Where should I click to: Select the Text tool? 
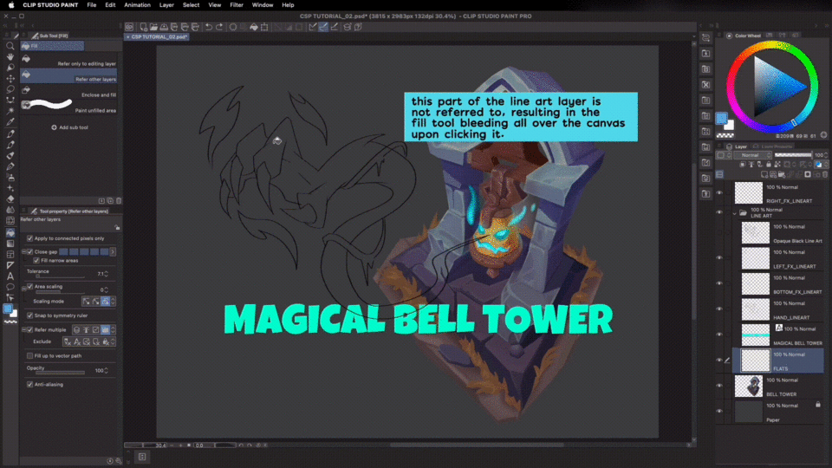click(x=10, y=276)
